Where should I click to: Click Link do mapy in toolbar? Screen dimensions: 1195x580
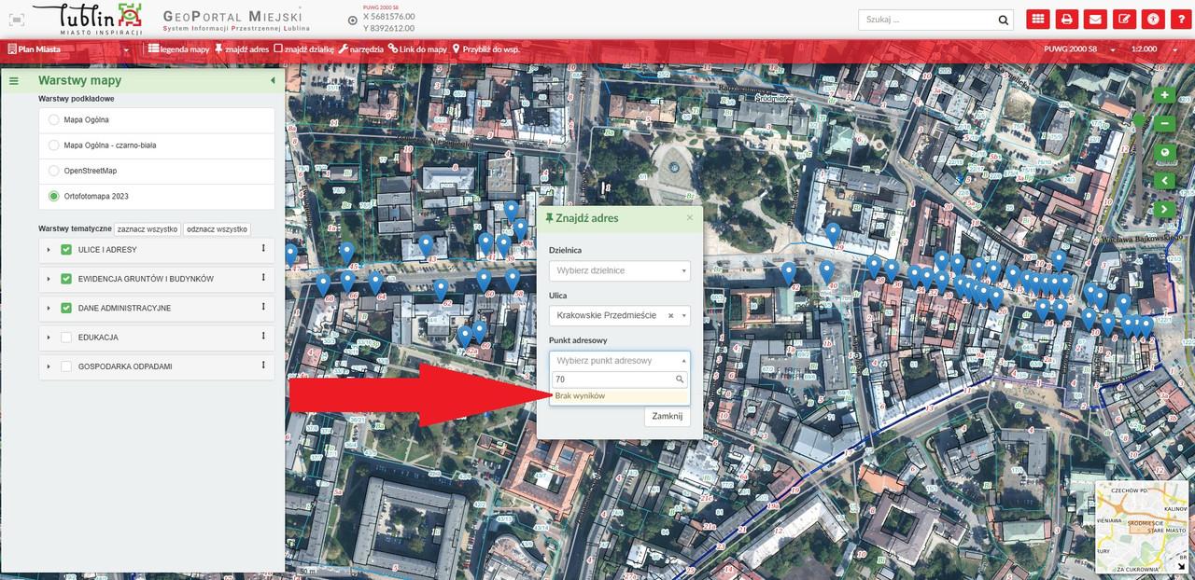(x=418, y=48)
